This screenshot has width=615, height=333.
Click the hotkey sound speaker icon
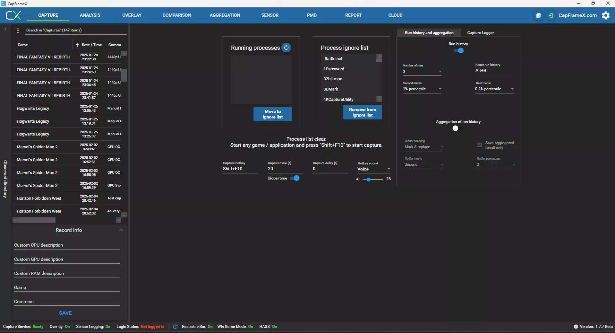click(358, 179)
